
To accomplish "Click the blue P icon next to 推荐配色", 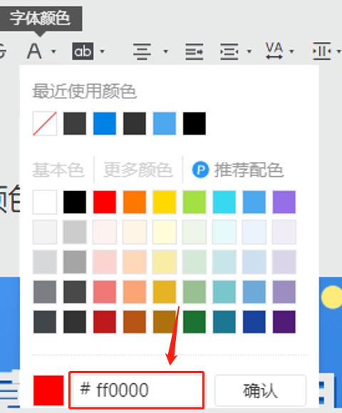I will 200,170.
